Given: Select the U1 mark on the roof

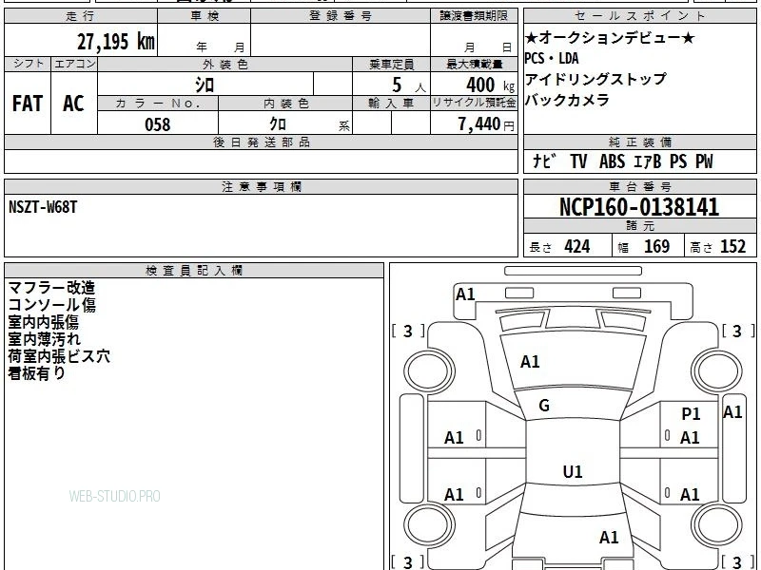Looking at the screenshot, I should coord(573,471).
